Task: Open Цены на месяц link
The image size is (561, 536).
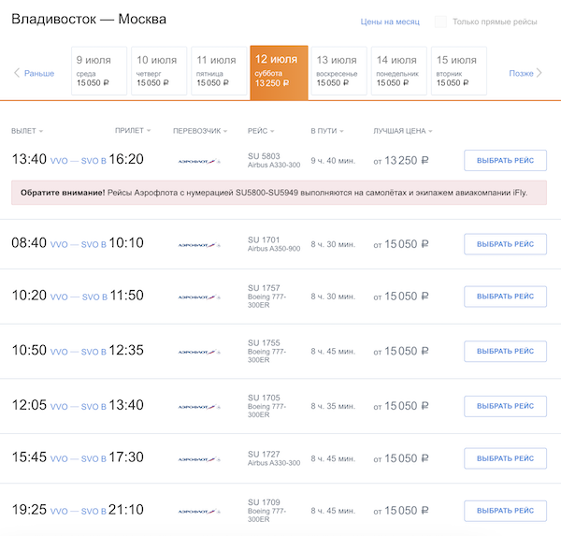Action: (x=390, y=22)
